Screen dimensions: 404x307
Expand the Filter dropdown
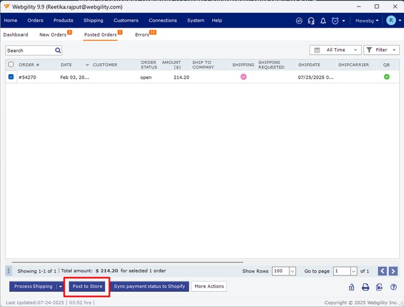point(381,50)
